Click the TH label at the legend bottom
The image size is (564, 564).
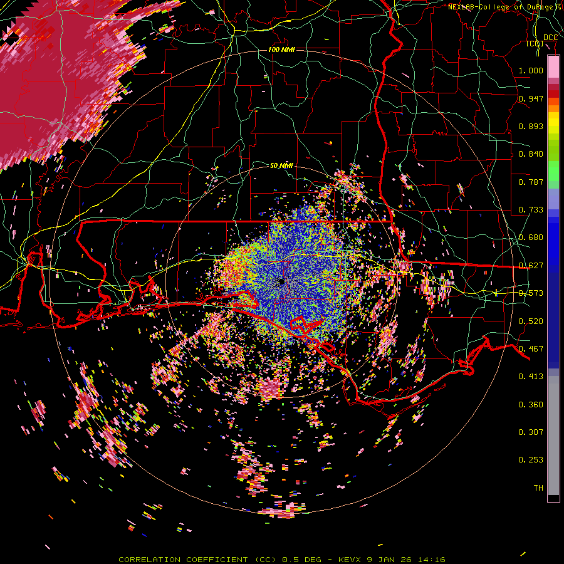[538, 488]
